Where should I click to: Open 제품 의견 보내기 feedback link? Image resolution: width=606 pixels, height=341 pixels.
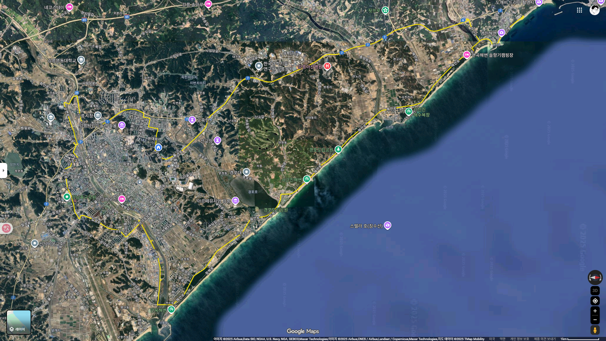point(545,339)
